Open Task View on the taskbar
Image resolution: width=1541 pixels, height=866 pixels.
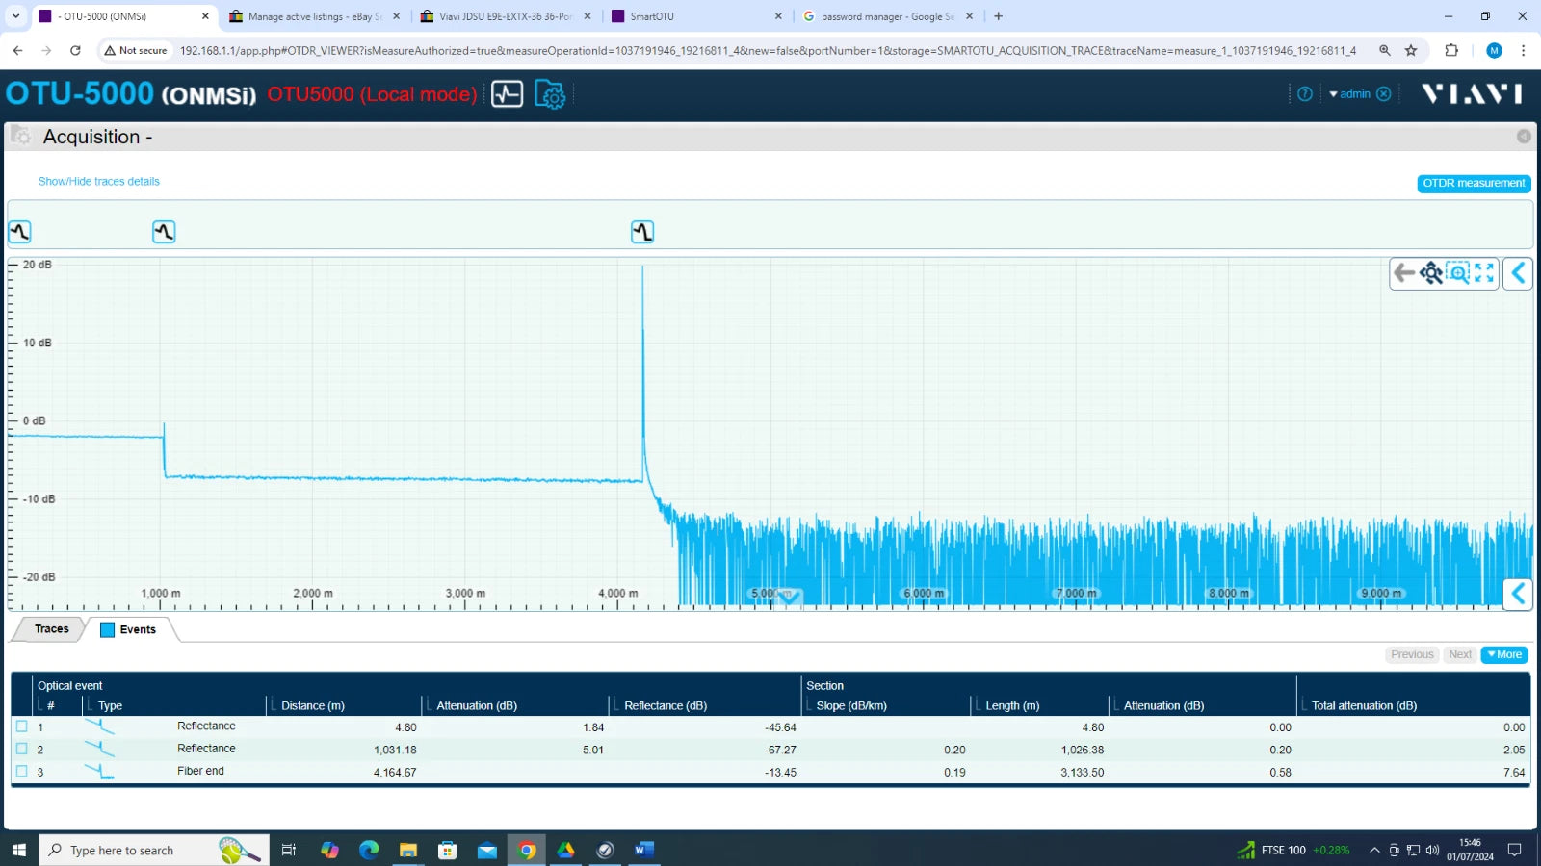point(288,850)
